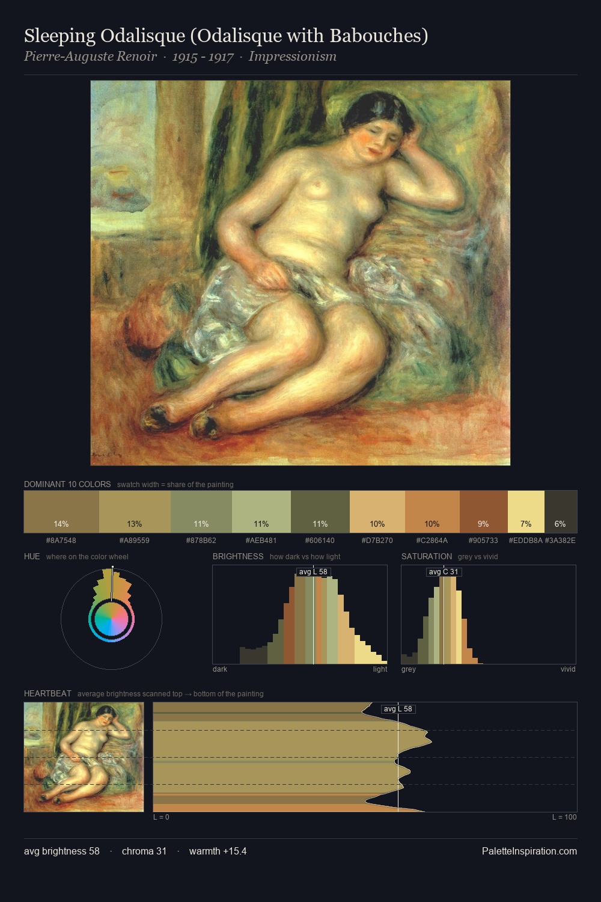
Task: Pick the #C2864A swatch
Action: (432, 512)
